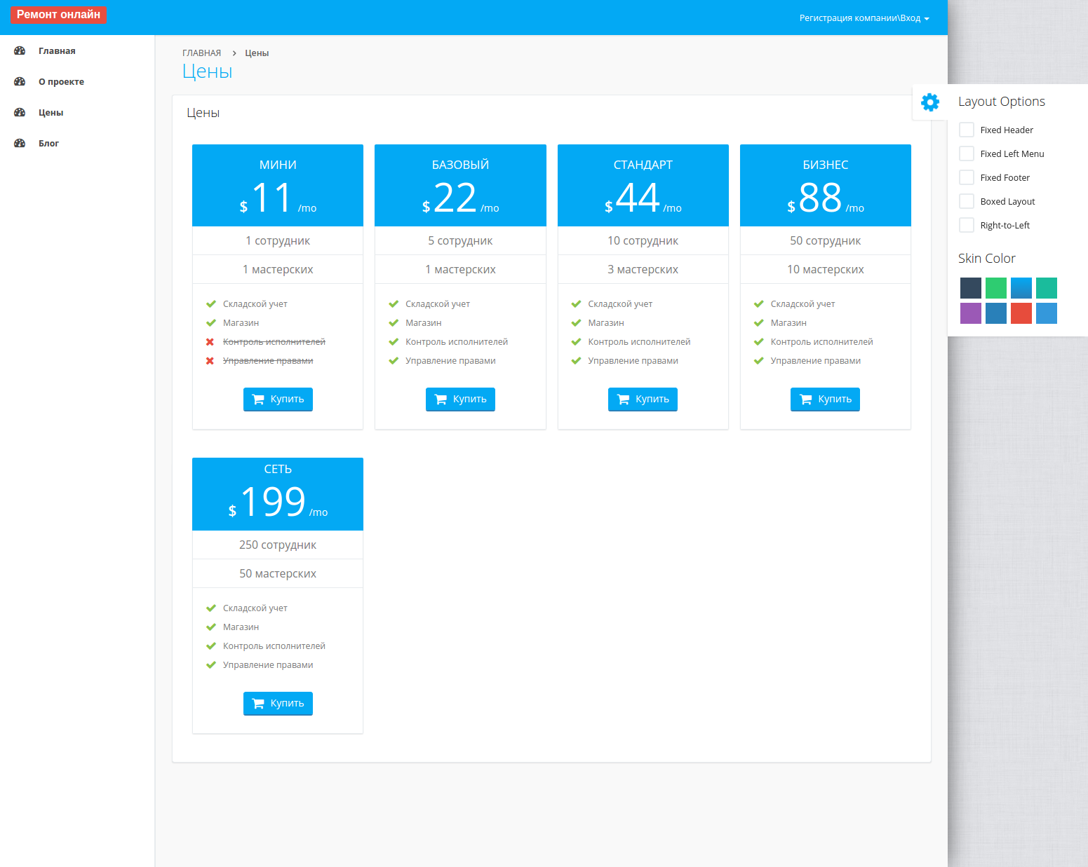The width and height of the screenshot is (1088, 867).
Task: Toggle the Right-to-Left checkbox
Action: click(x=967, y=225)
